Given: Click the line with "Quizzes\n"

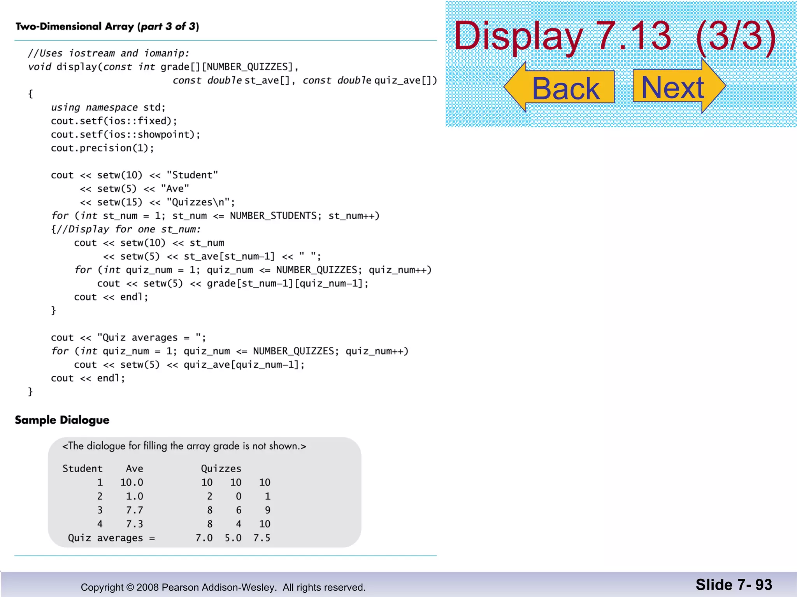Looking at the screenshot, I should point(157,202).
